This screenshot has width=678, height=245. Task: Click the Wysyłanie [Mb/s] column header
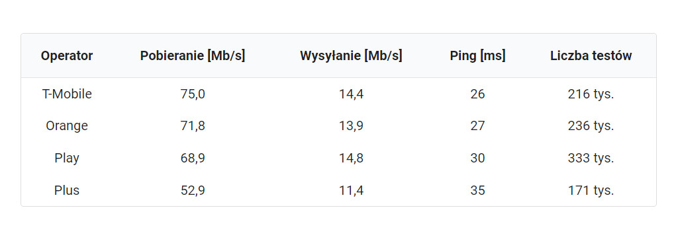[351, 56]
